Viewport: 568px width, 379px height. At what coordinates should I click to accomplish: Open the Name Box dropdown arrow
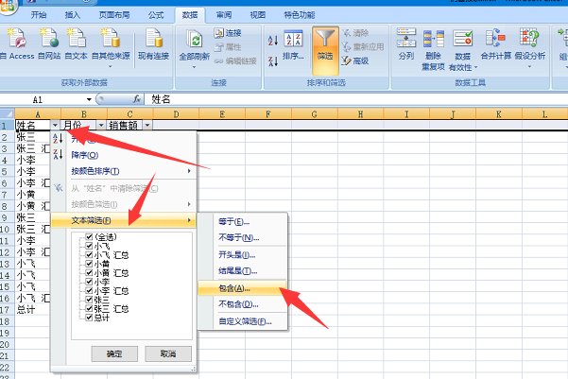pos(89,99)
